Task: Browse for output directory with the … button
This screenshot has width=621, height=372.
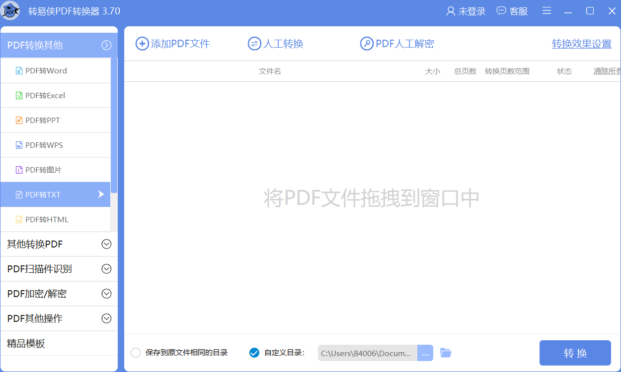Action: 425,353
